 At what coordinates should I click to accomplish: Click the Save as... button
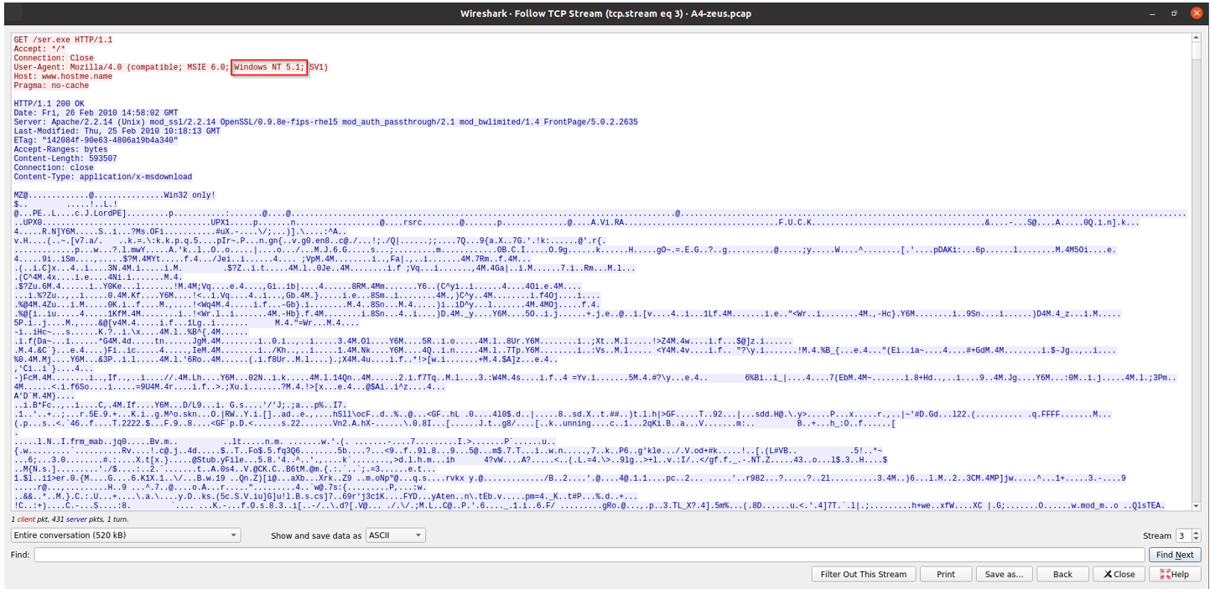1004,574
